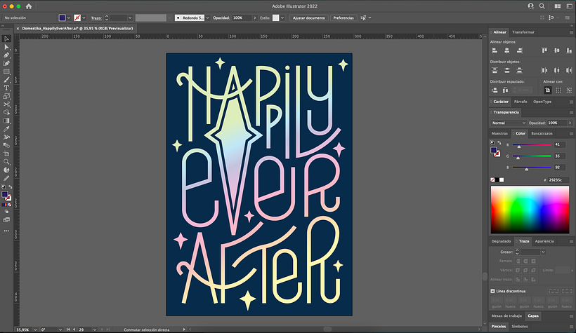Pick a color from the spectrum

coord(530,210)
